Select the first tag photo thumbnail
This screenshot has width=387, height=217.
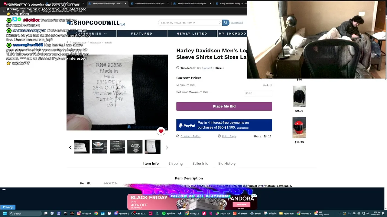point(82,147)
